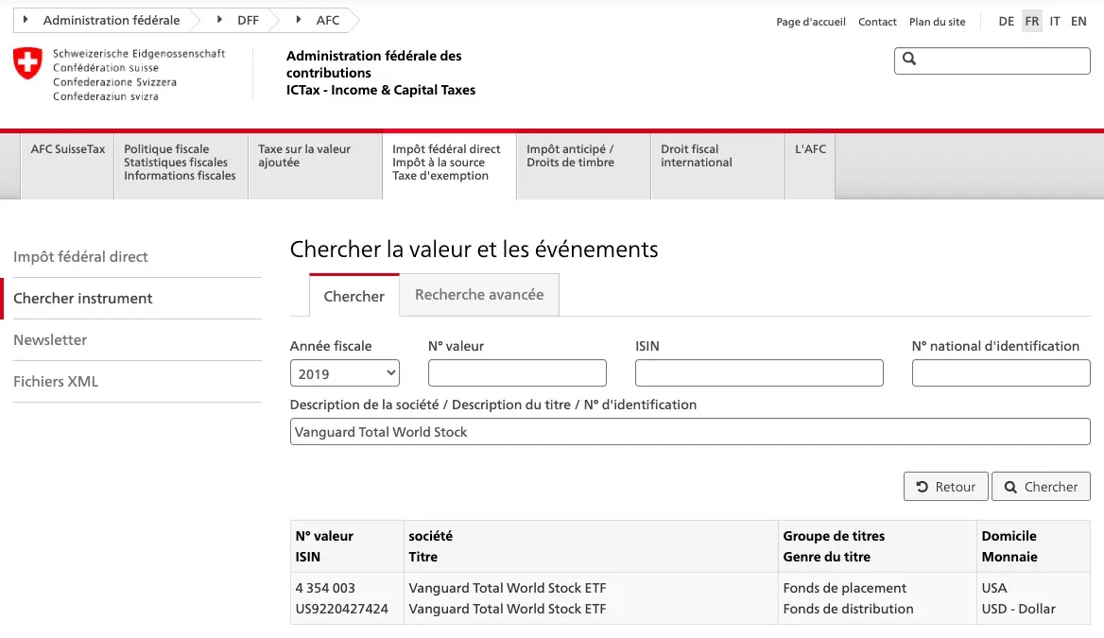Click the description field containing Vanguard Total World Stock
Viewport: 1104px width, 638px height.
tap(690, 432)
